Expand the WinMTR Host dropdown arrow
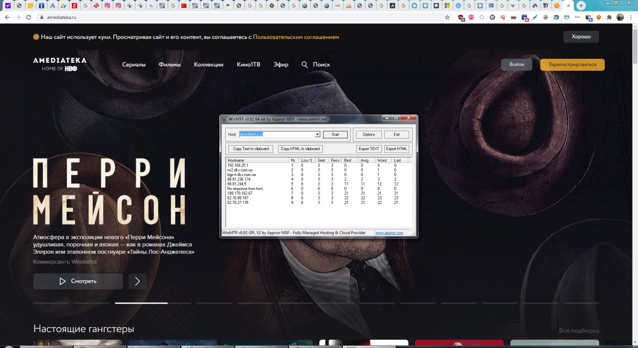638x348 pixels. 318,135
